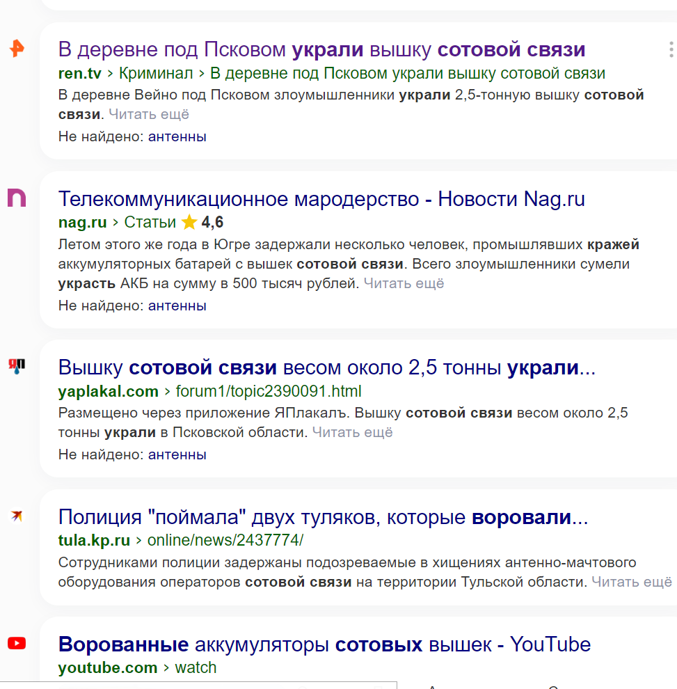Click the purple Nag.ru favicon icon

(17, 198)
